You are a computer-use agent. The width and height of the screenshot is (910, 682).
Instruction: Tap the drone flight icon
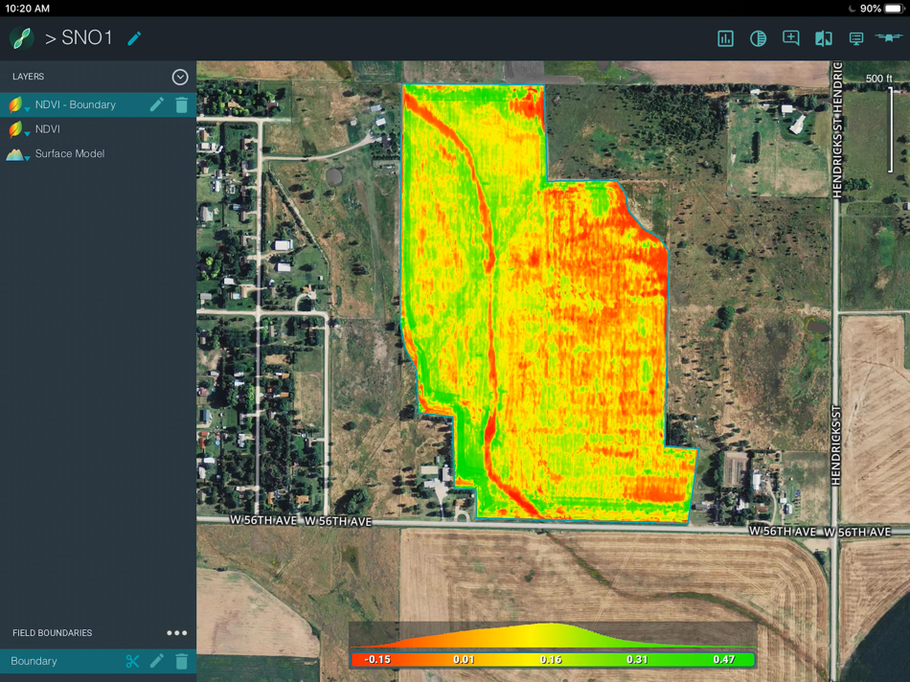889,37
